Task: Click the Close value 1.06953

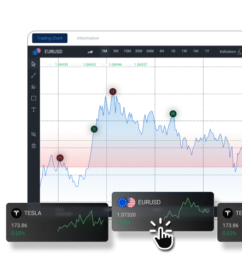Action: pyautogui.click(x=89, y=65)
